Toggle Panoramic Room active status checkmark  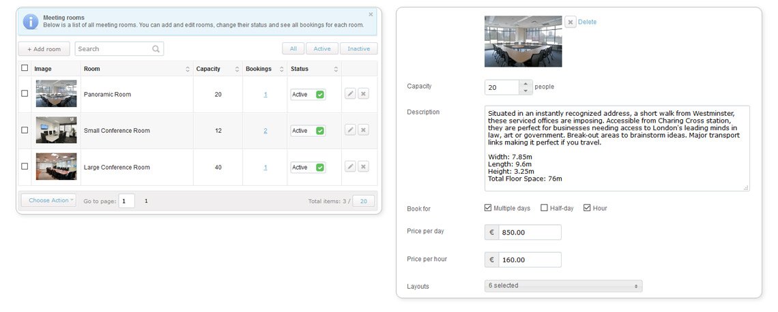tap(320, 94)
